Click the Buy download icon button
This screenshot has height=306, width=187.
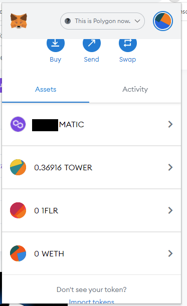click(x=56, y=45)
